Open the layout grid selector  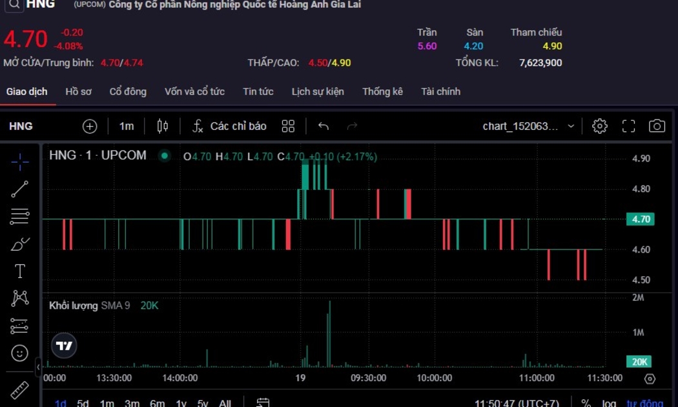(x=288, y=126)
